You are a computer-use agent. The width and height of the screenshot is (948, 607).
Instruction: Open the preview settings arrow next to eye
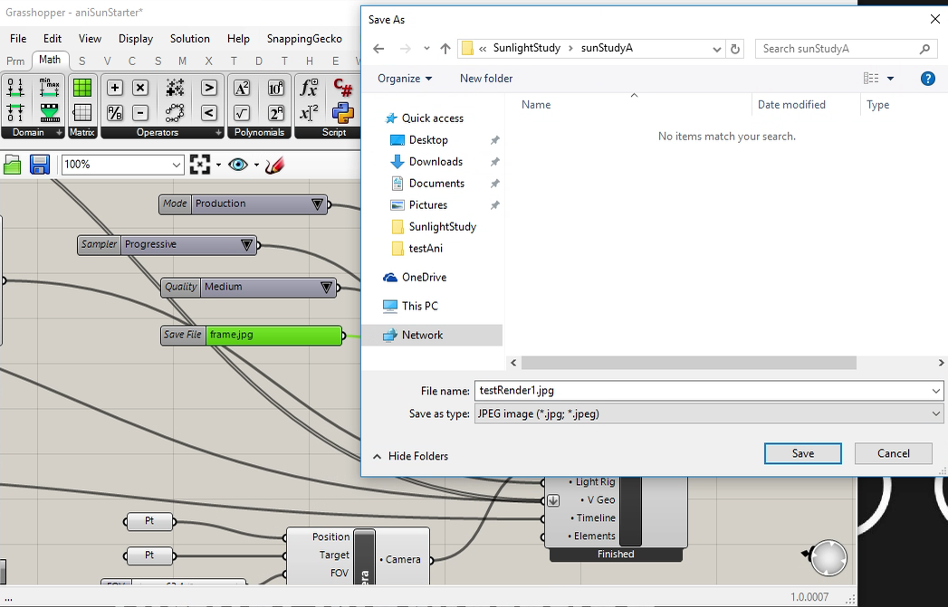pos(256,165)
